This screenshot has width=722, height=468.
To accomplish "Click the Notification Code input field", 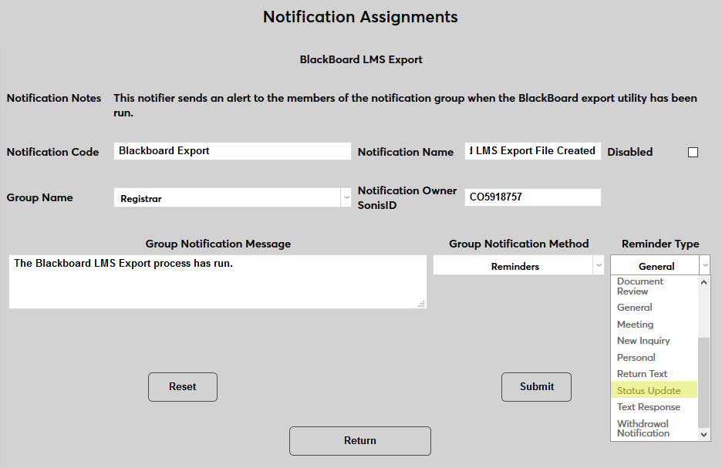I will (231, 151).
